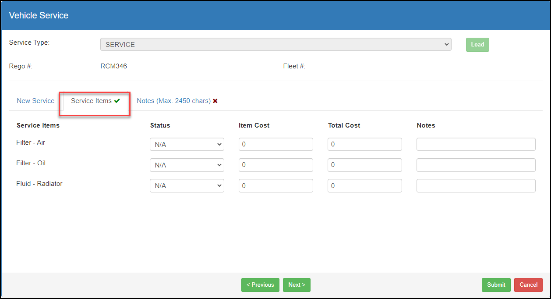Screen dimensions: 551x299
Task: Click the 'Fleet #:' label
Action: point(294,66)
